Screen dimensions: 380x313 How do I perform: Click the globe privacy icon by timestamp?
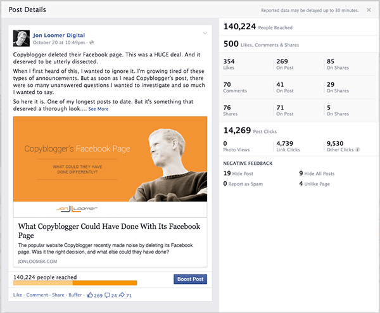tap(92, 43)
